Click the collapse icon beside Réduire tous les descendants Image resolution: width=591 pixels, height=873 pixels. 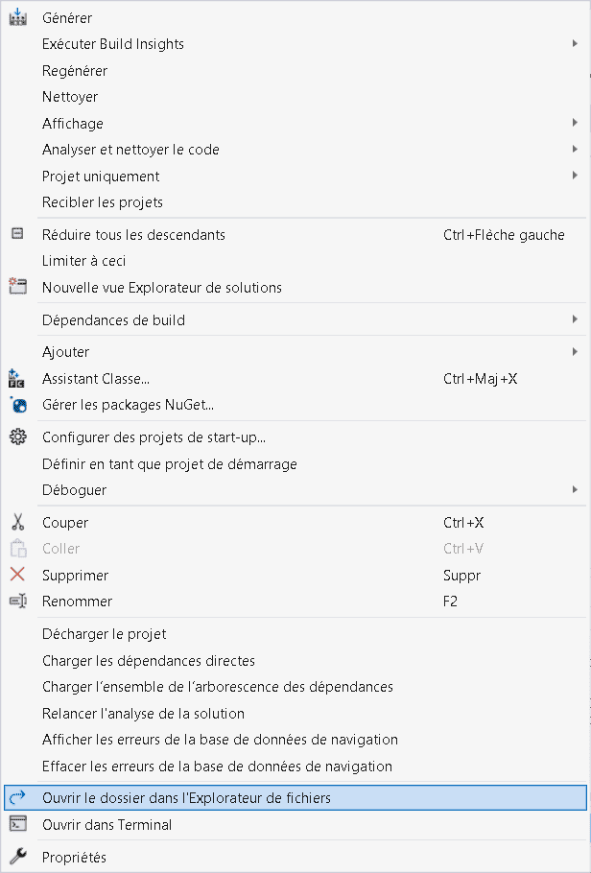[x=18, y=234]
